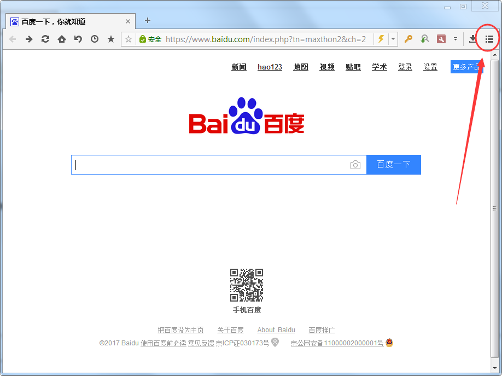The width and height of the screenshot is (502, 376).
Task: Refresh the current page
Action: 45,39
